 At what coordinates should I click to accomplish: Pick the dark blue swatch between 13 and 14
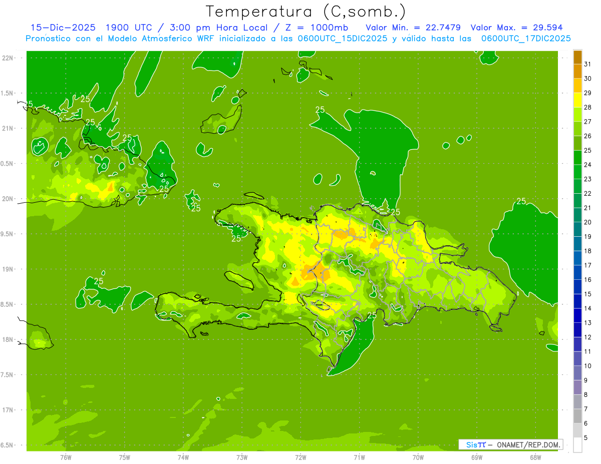577,315
